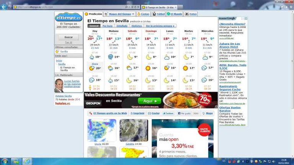294x165 pixels.
Task: Click the hoteles.es logo
Action: [x=63, y=104]
